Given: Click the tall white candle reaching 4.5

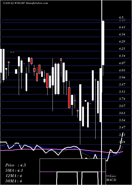Looking at the screenshot, I should click(103, 43).
